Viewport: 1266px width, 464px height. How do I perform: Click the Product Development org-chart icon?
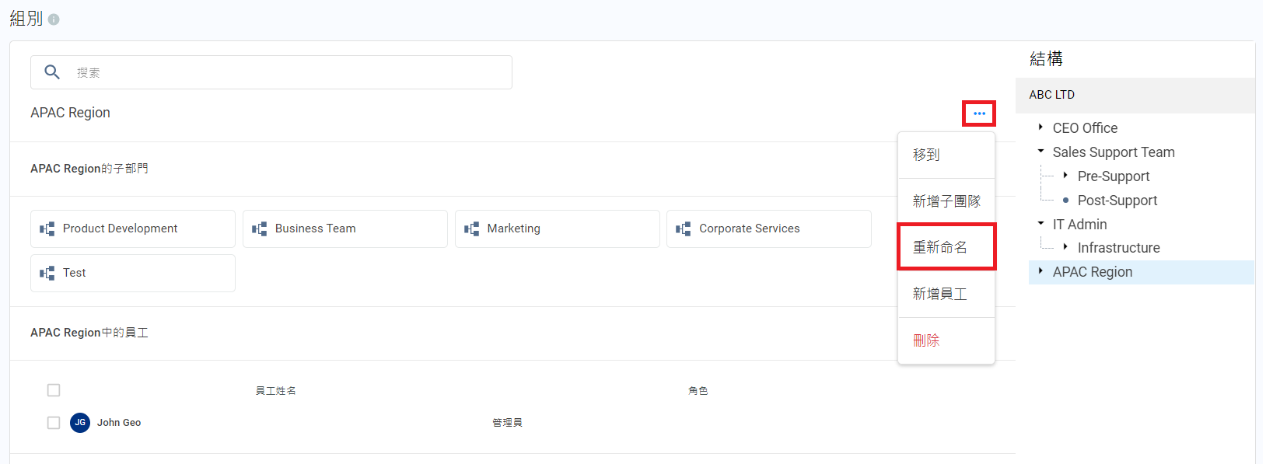47,229
